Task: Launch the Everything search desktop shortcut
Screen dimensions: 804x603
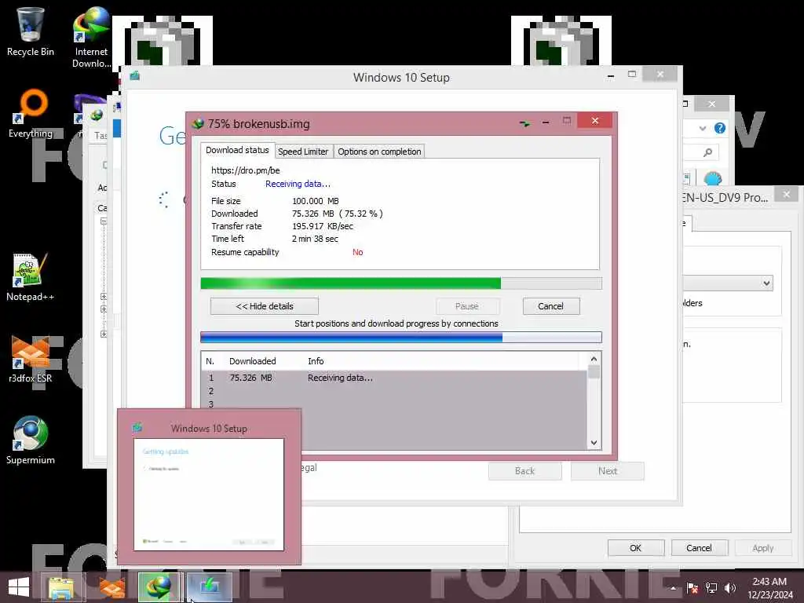Action: pos(30,114)
